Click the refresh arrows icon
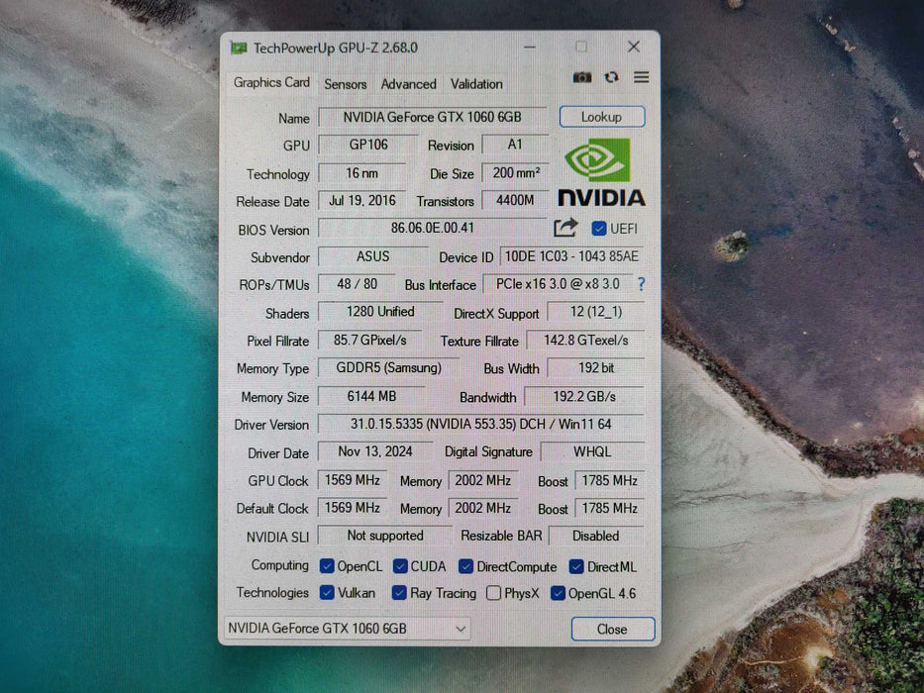Viewport: 924px width, 693px height. [612, 77]
